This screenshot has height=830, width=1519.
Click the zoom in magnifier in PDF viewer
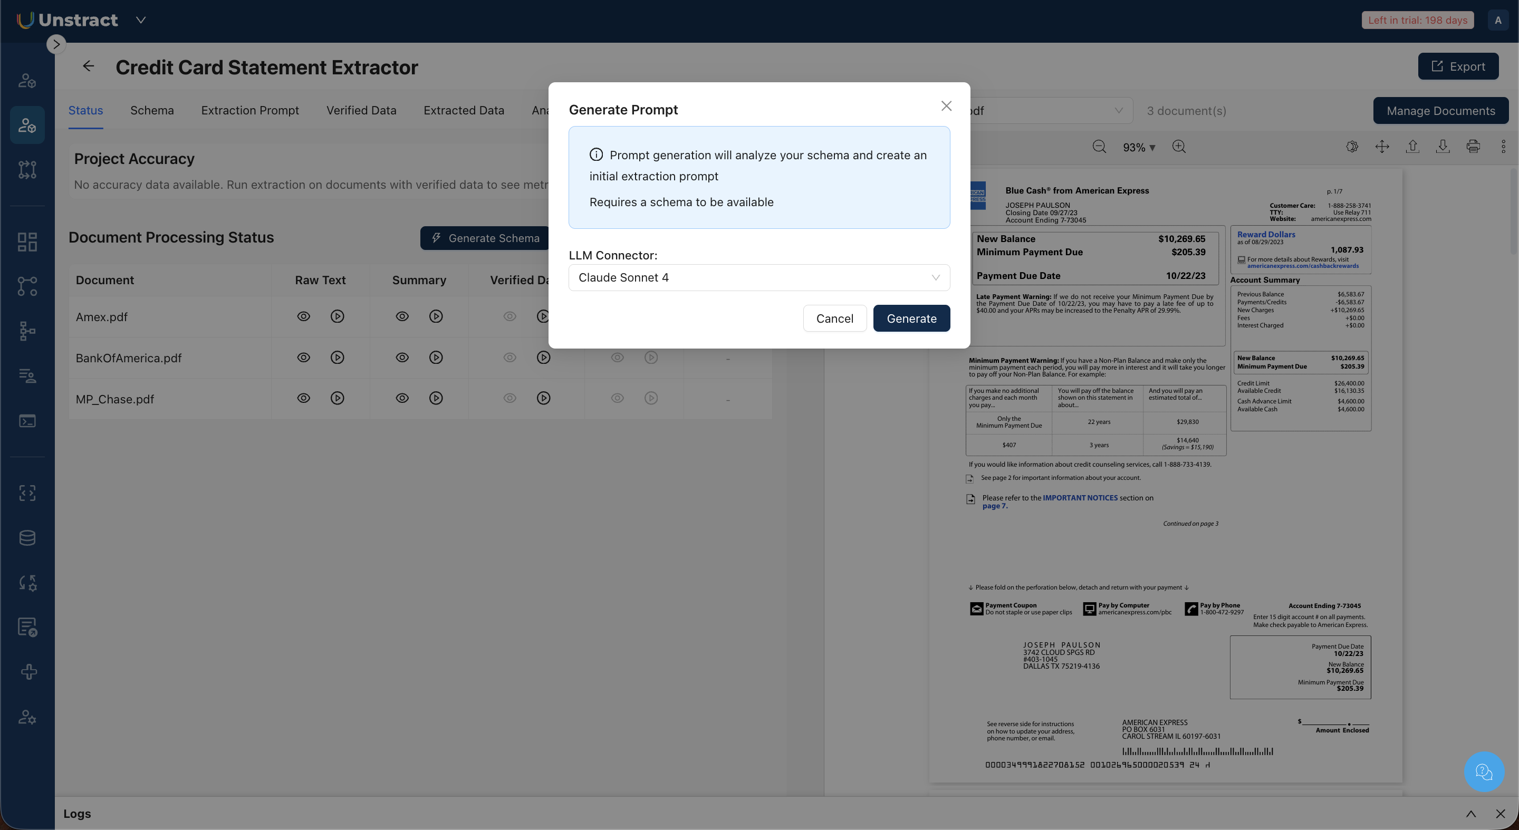(x=1179, y=147)
